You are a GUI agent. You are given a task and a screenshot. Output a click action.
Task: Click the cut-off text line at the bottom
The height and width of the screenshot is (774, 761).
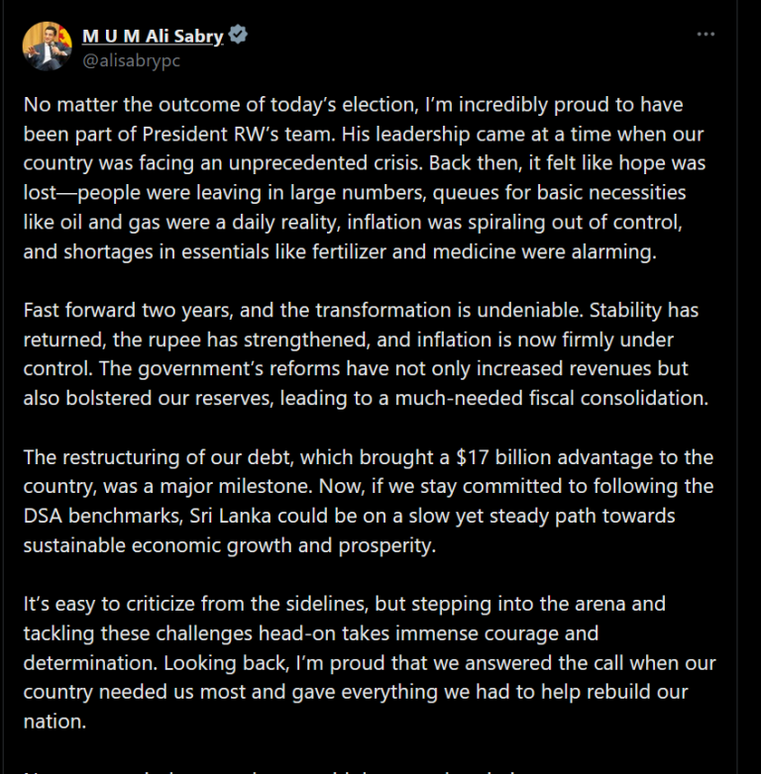[x=270, y=770]
